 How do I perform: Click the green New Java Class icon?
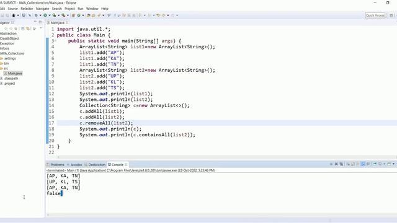79,15
